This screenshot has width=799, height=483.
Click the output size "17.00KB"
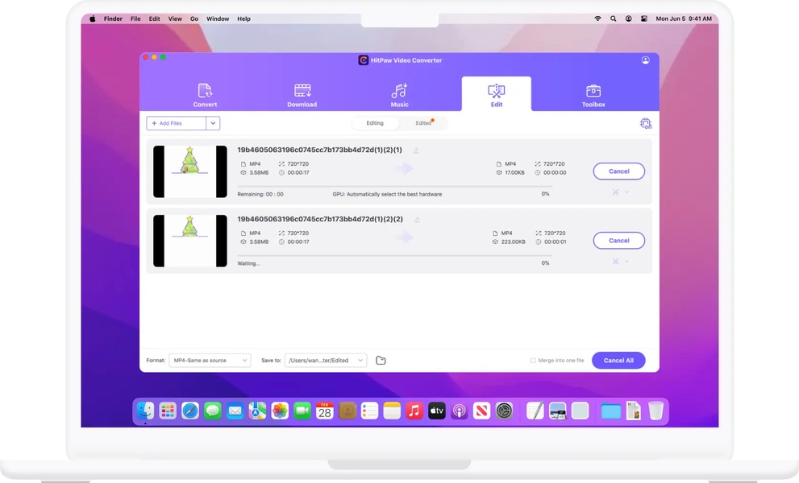pos(514,172)
